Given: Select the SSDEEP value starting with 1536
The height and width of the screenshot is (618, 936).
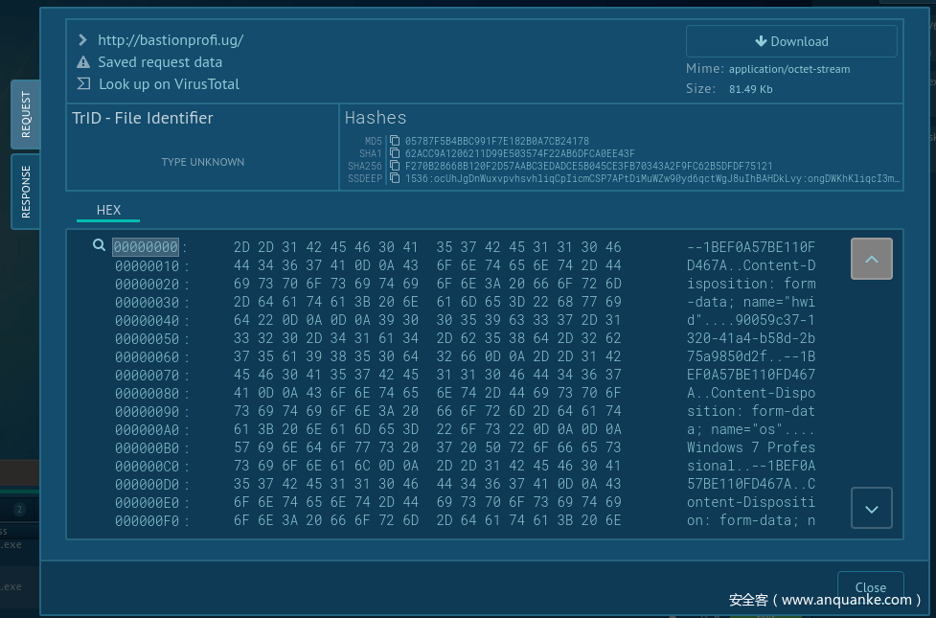Looking at the screenshot, I should pyautogui.click(x=651, y=178).
